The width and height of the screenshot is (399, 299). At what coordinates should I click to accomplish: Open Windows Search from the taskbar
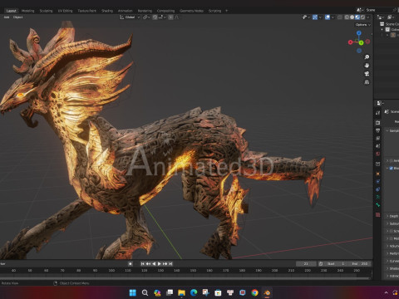pos(145,292)
